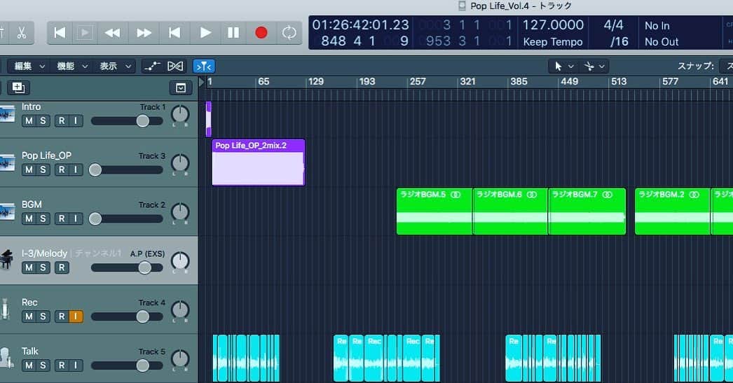Screen dimensions: 733x383
Task: Click the BGM track pan knob
Action: point(180,212)
